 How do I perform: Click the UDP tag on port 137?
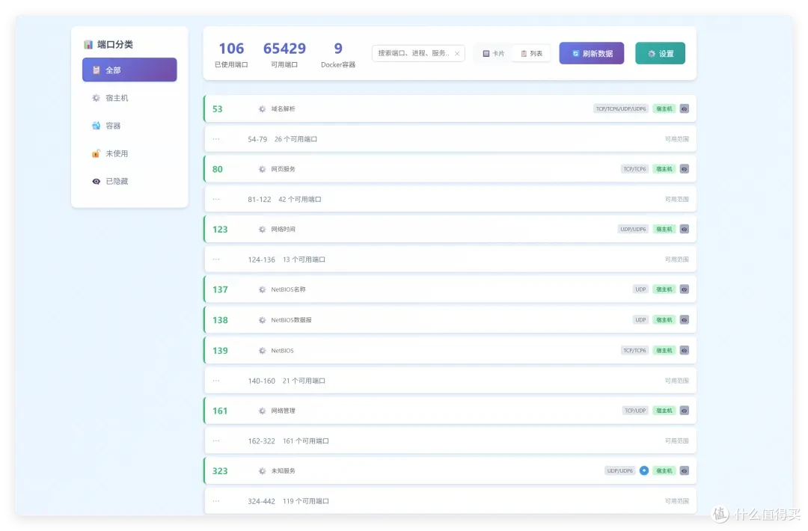click(640, 289)
